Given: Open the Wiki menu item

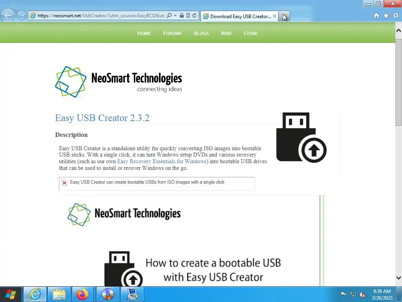Looking at the screenshot, I should click(226, 33).
